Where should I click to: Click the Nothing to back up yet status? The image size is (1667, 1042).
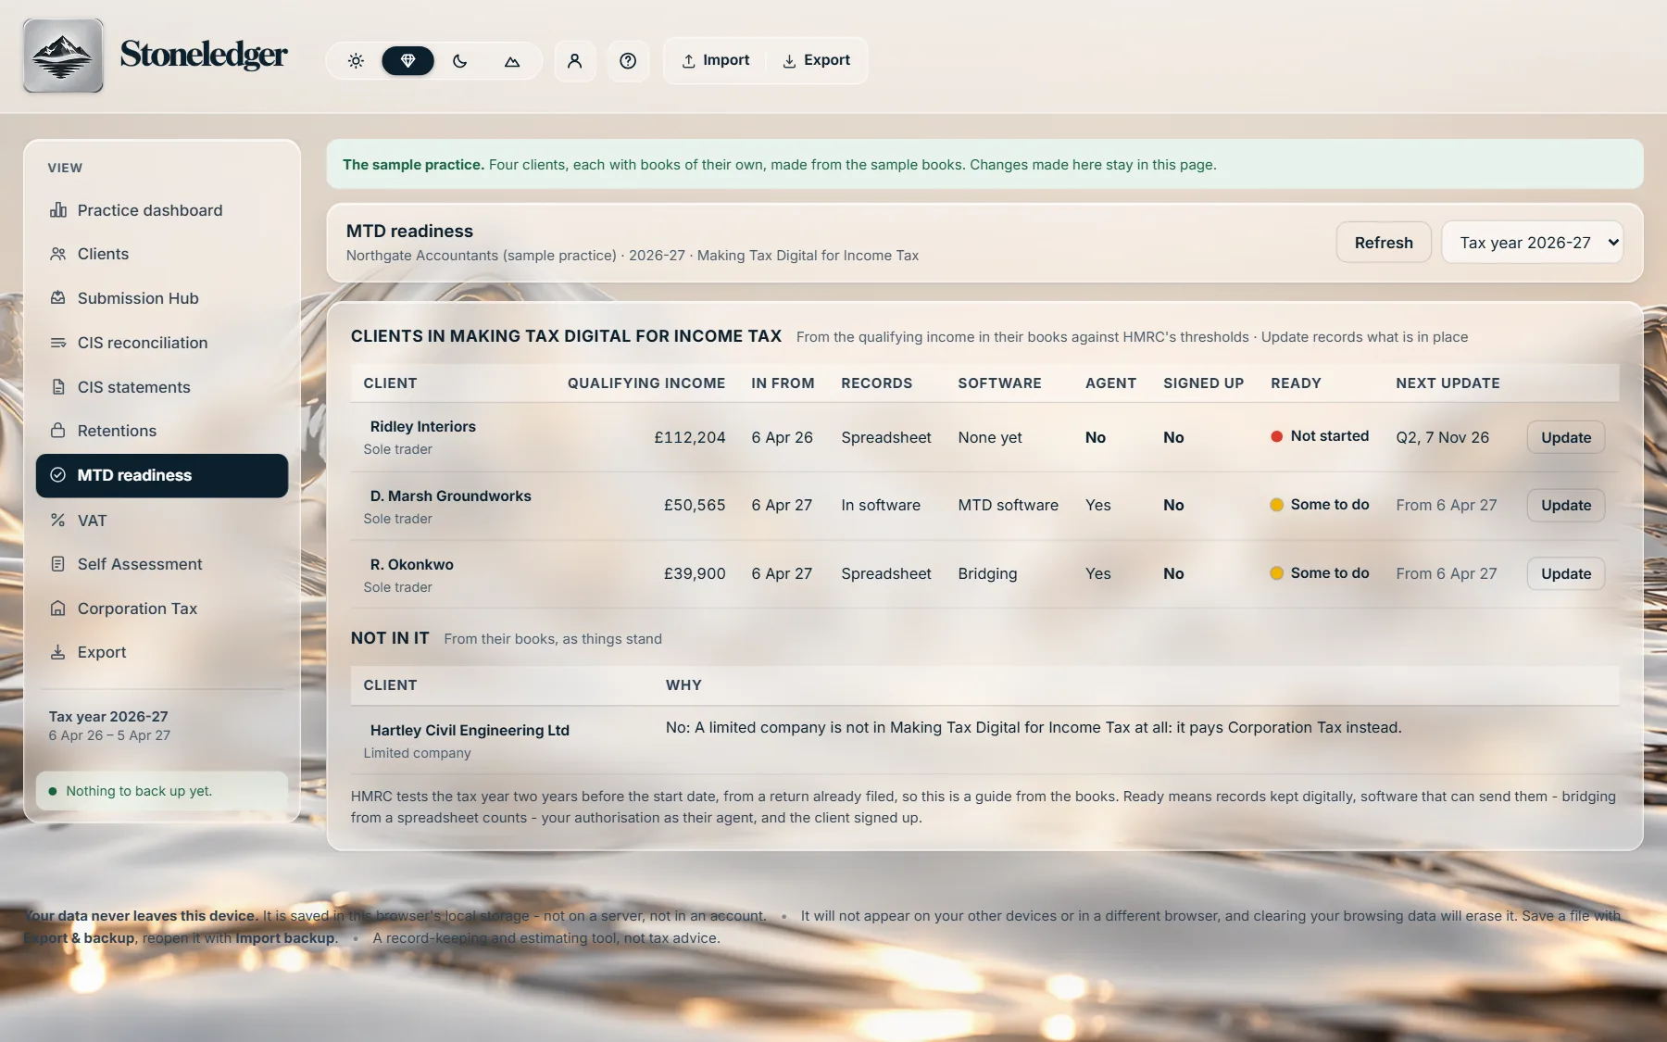coord(162,791)
